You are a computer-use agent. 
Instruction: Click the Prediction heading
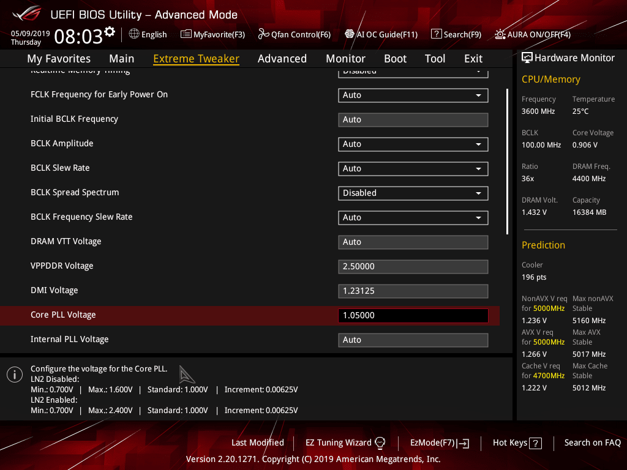543,245
